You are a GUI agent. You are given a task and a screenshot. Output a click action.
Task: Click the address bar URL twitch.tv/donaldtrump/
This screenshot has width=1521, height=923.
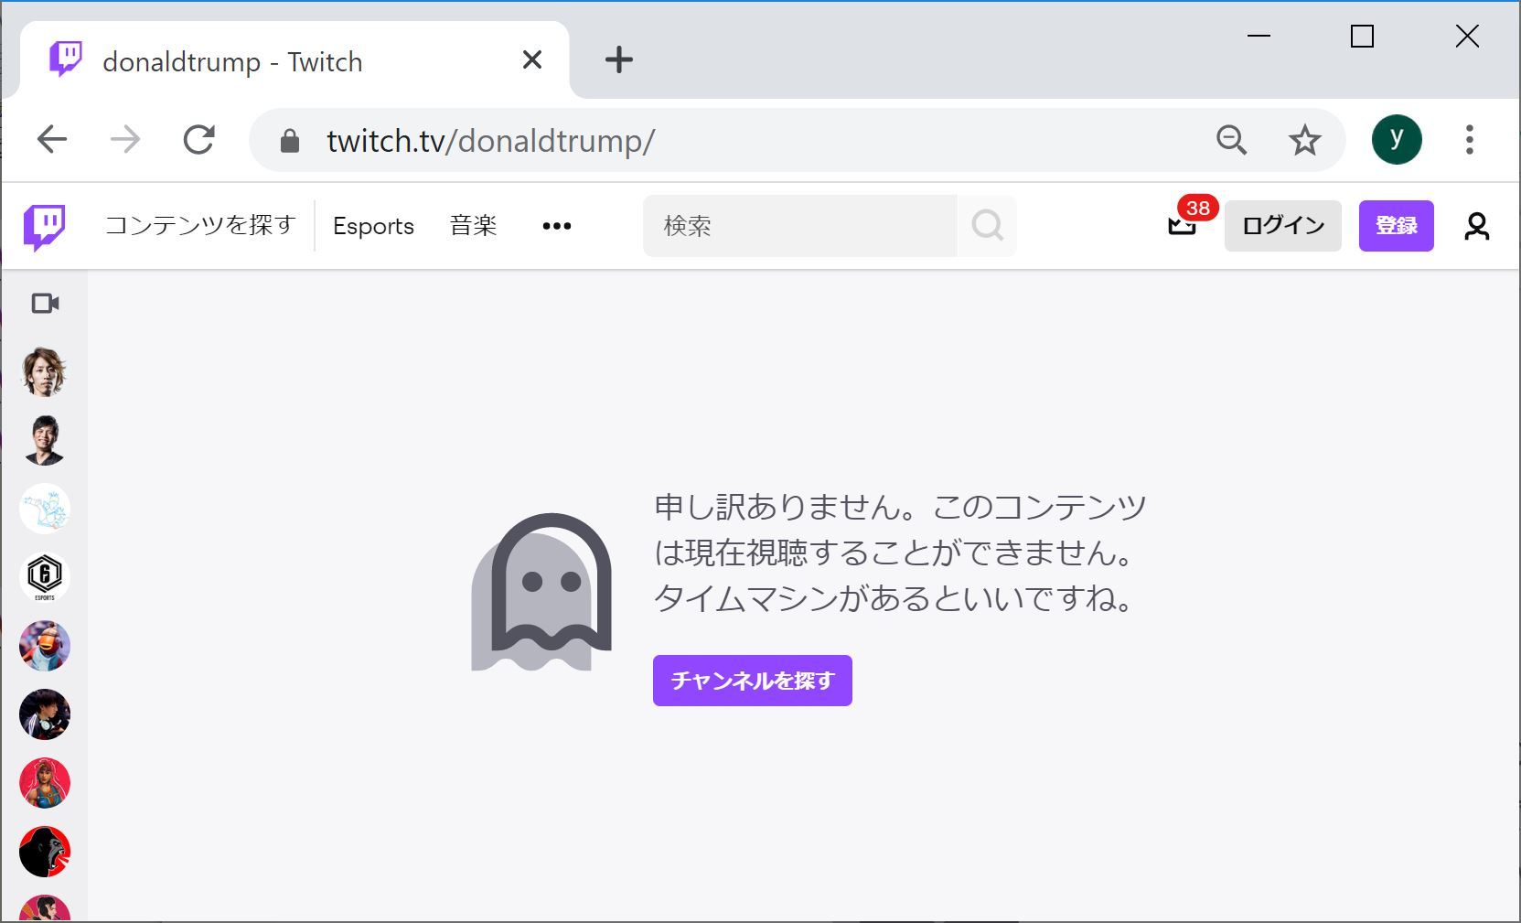pos(490,141)
